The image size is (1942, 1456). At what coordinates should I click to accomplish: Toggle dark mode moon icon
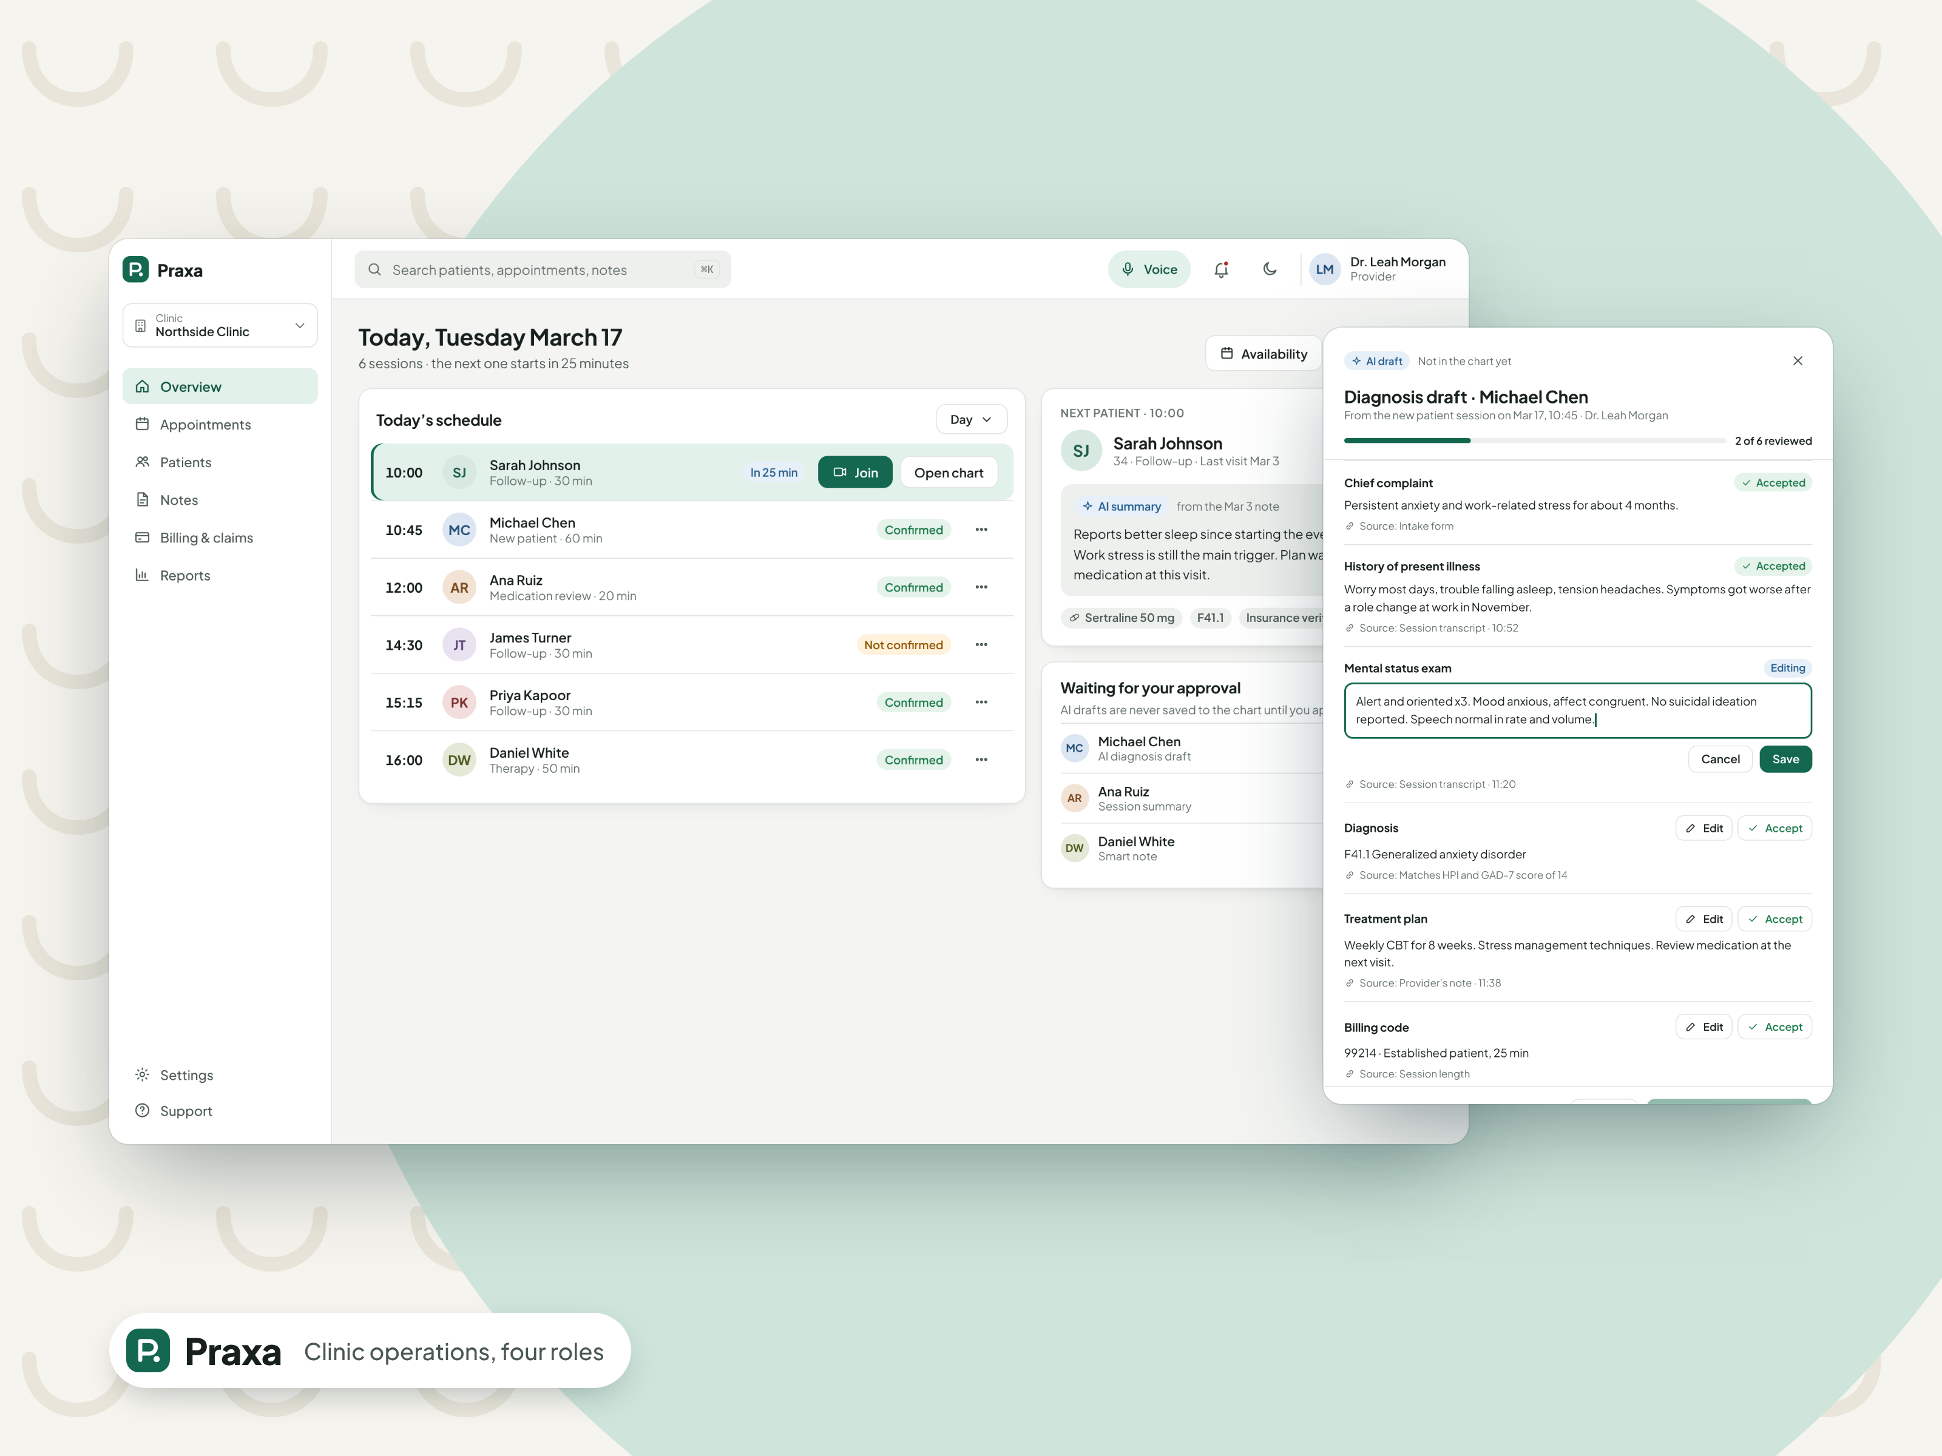[1270, 269]
